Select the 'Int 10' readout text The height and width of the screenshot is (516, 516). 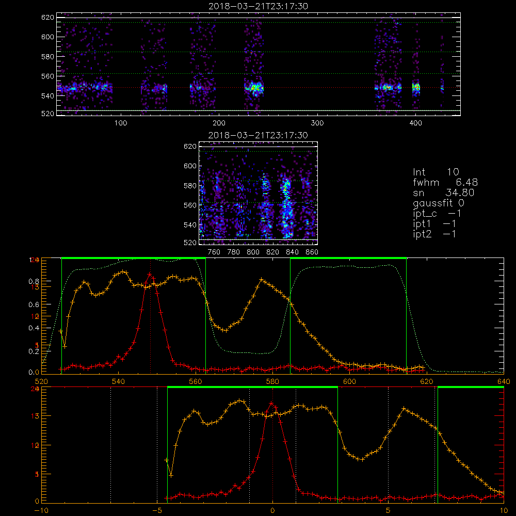click(x=436, y=172)
